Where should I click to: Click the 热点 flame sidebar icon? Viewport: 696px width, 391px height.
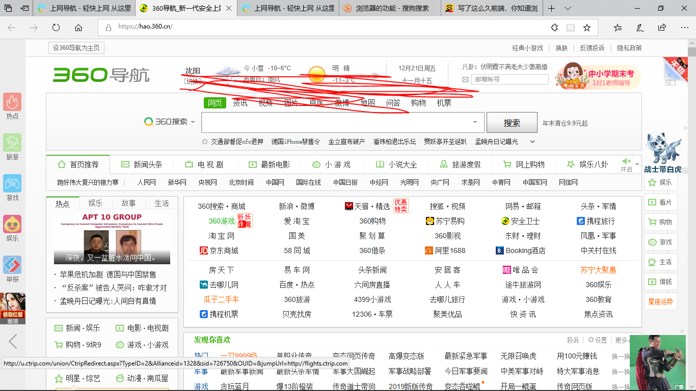(x=12, y=102)
